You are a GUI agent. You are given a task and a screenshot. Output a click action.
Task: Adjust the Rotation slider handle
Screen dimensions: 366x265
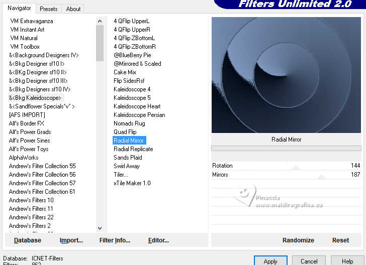click(296, 168)
